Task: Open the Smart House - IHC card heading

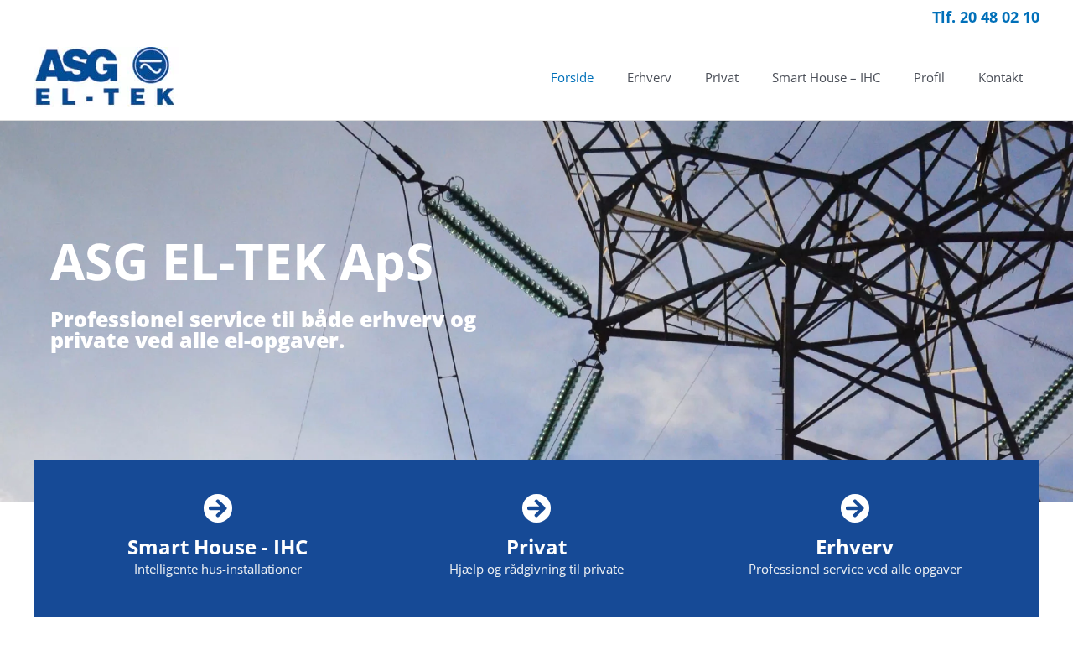Action: click(x=218, y=547)
